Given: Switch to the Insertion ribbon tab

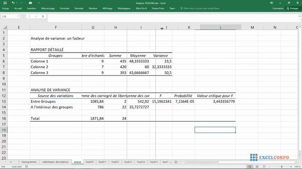Looking at the screenshot, I should point(32,8).
